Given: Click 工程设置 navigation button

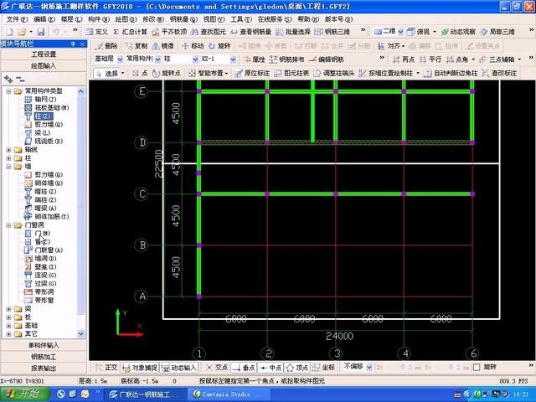Looking at the screenshot, I should click(x=44, y=54).
